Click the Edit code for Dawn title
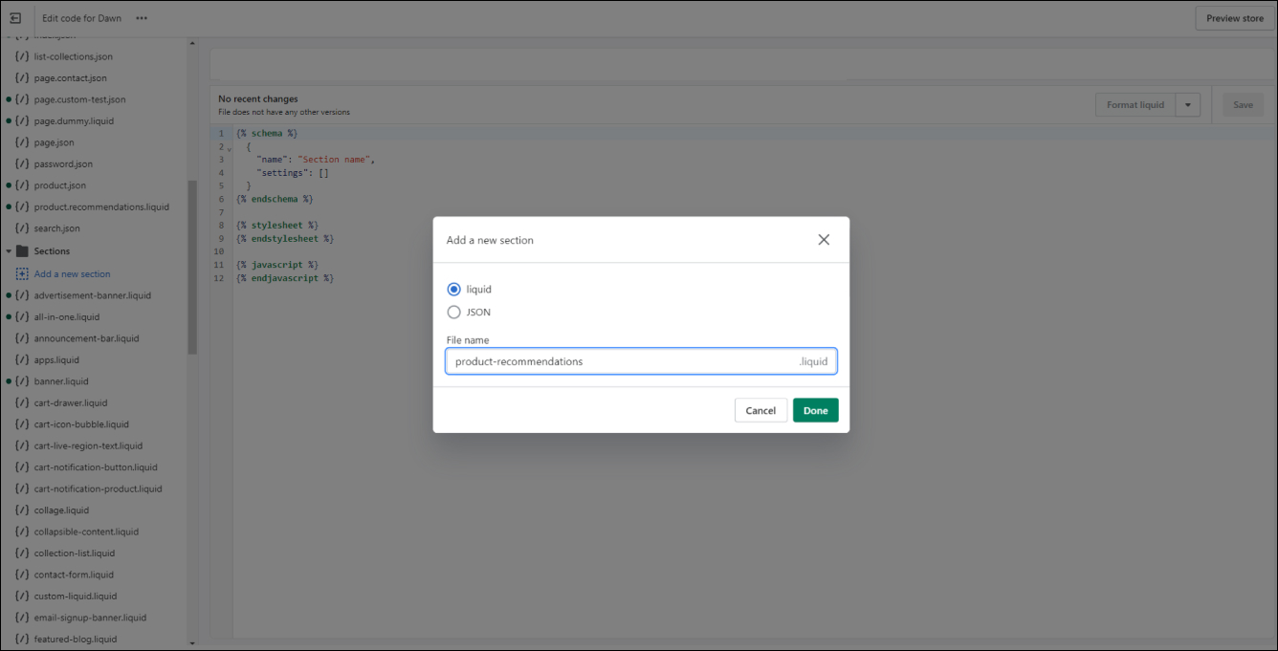1278x651 pixels. point(82,18)
